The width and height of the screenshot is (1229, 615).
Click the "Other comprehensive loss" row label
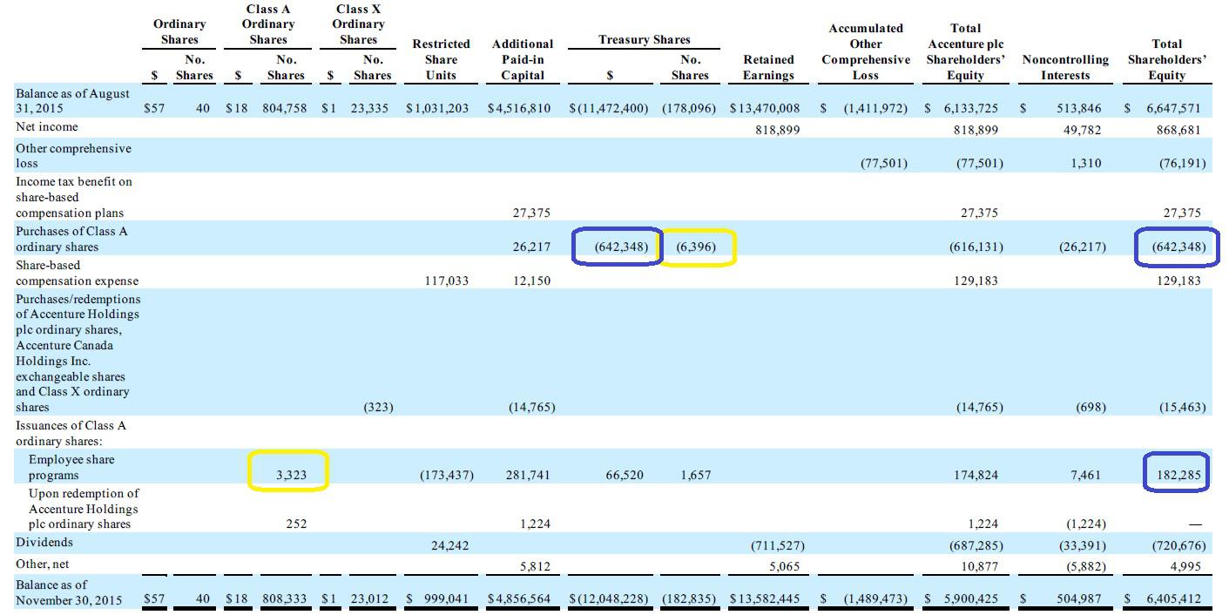[x=73, y=156]
